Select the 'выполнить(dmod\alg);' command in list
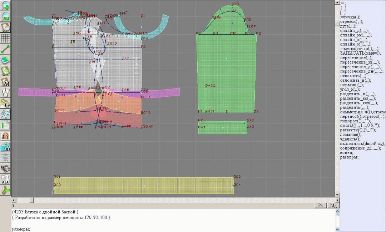Viewport: 386px width, 232px height. click(x=362, y=143)
